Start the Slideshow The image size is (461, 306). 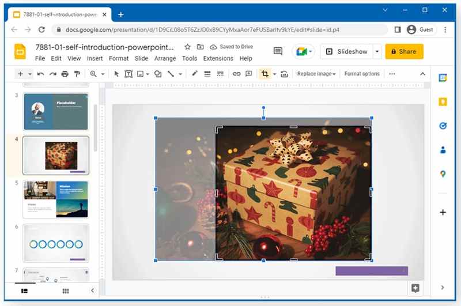[x=347, y=51]
